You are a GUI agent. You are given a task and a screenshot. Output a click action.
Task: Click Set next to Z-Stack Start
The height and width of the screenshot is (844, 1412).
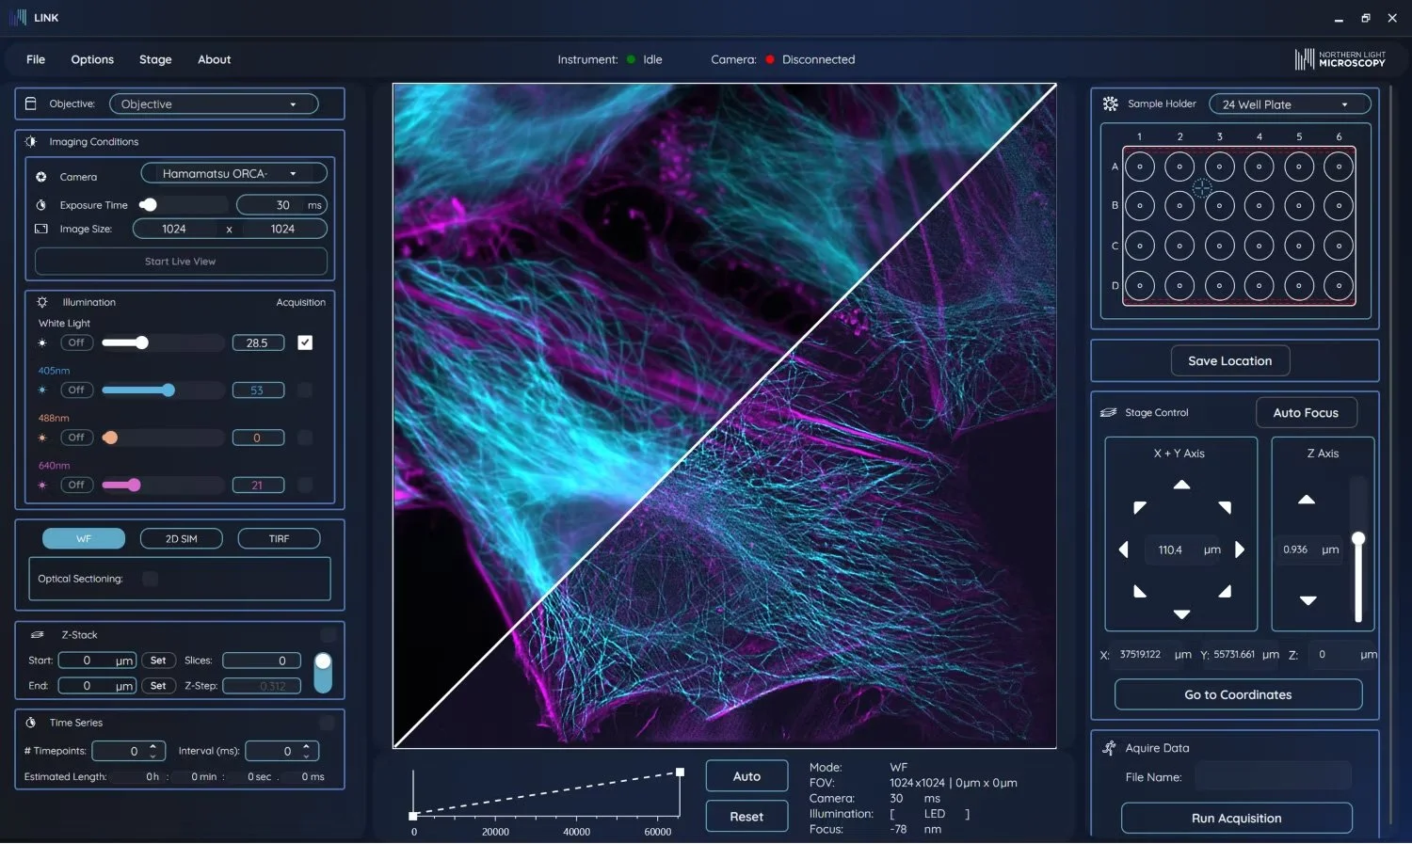(x=158, y=661)
